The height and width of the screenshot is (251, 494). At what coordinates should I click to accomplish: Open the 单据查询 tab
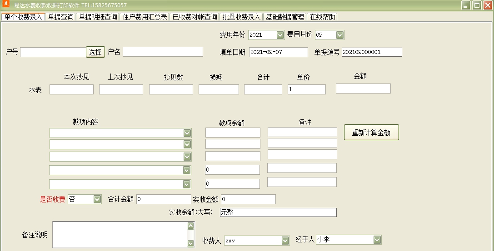pyautogui.click(x=60, y=17)
